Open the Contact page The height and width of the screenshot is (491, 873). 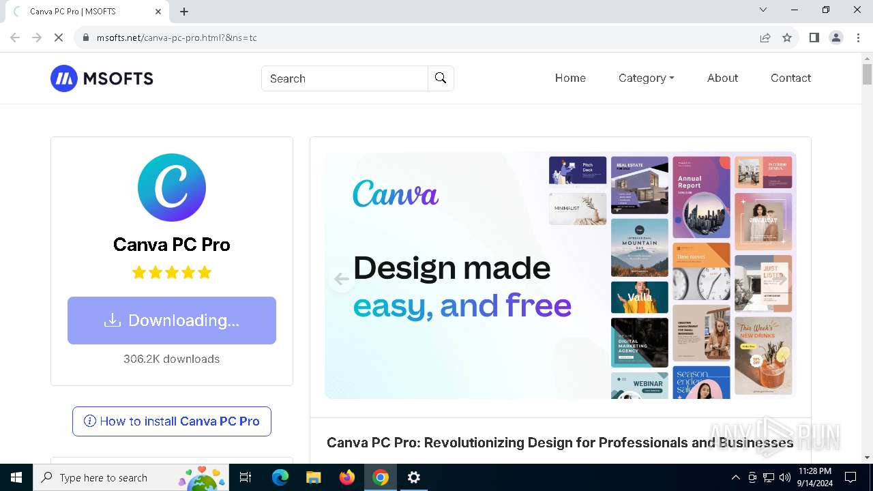pos(790,78)
